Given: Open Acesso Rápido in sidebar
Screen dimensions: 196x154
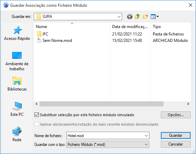Looking at the screenshot, I should tap(17, 33).
